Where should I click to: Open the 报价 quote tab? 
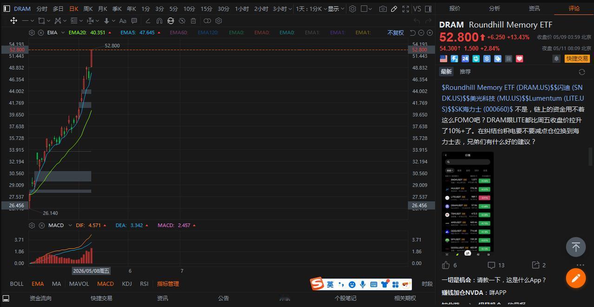pos(455,8)
